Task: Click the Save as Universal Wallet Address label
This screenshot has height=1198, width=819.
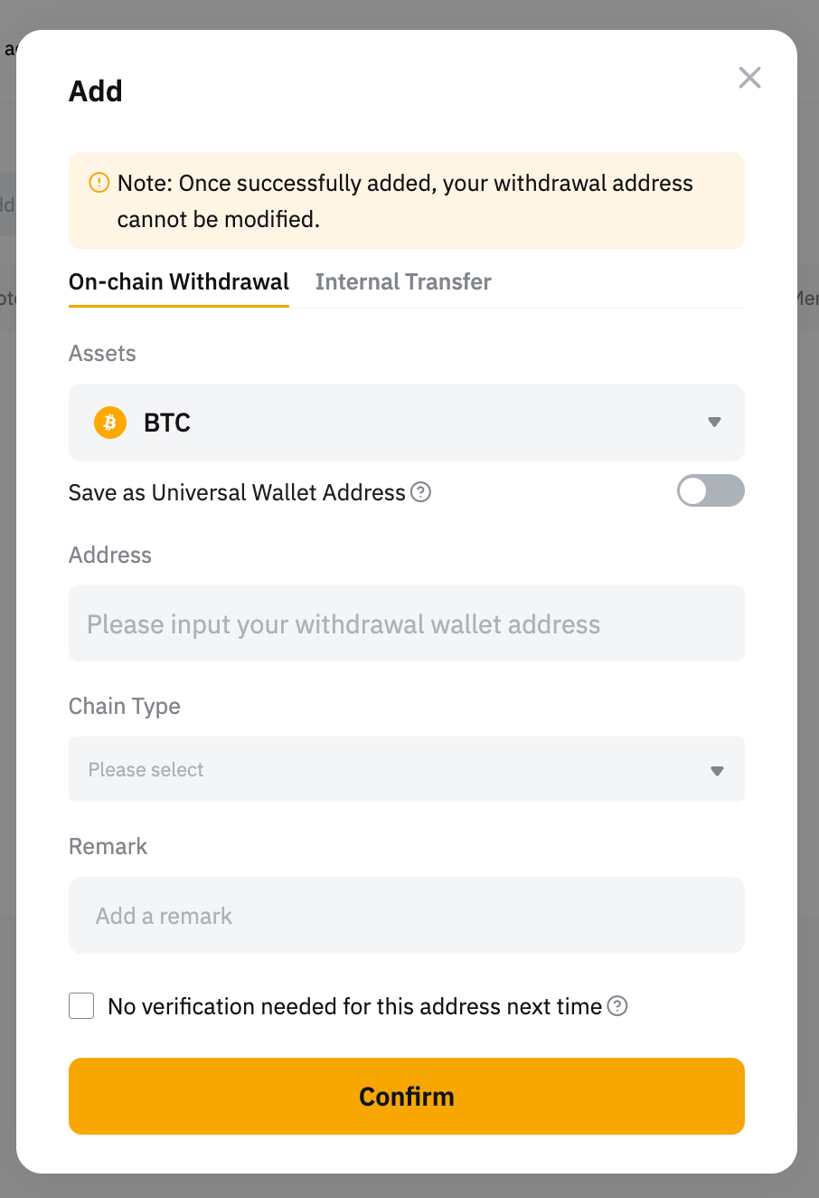Action: click(x=237, y=492)
